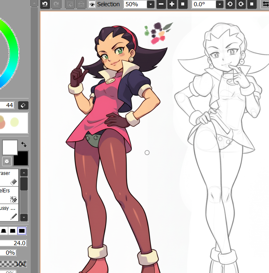The height and width of the screenshot is (273, 269).
Task: Click the Invert selection icon
Action: [81, 4]
